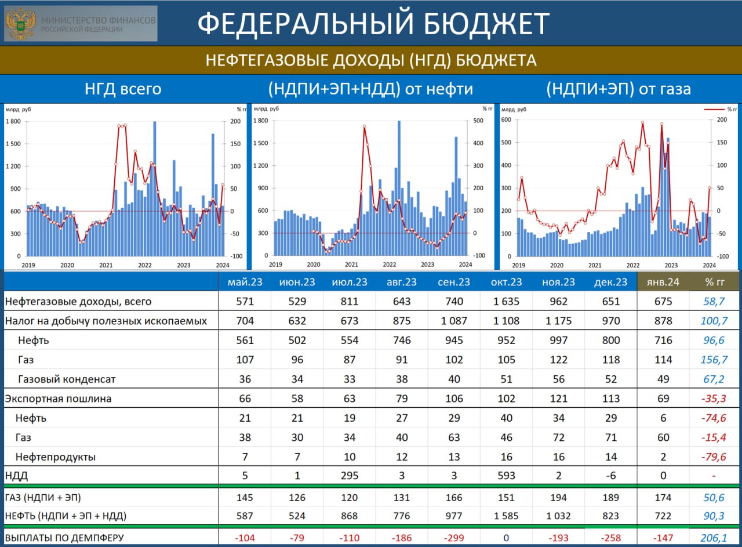Click damper payment '-147' for янв.24
742x547 pixels.
[x=663, y=538]
